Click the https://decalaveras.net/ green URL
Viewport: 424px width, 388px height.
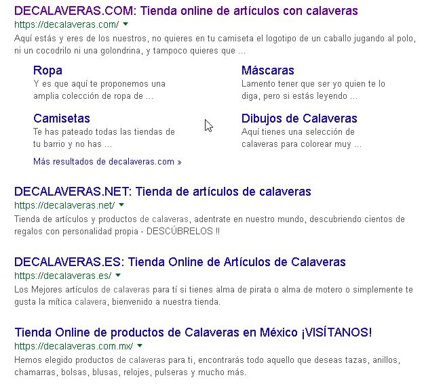pos(64,205)
